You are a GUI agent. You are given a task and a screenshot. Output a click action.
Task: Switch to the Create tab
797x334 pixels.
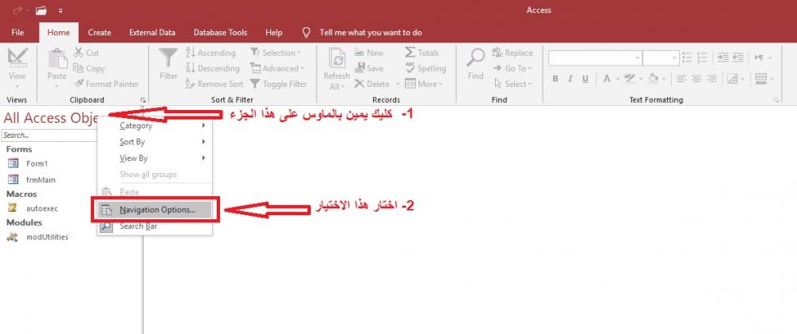[x=99, y=32]
